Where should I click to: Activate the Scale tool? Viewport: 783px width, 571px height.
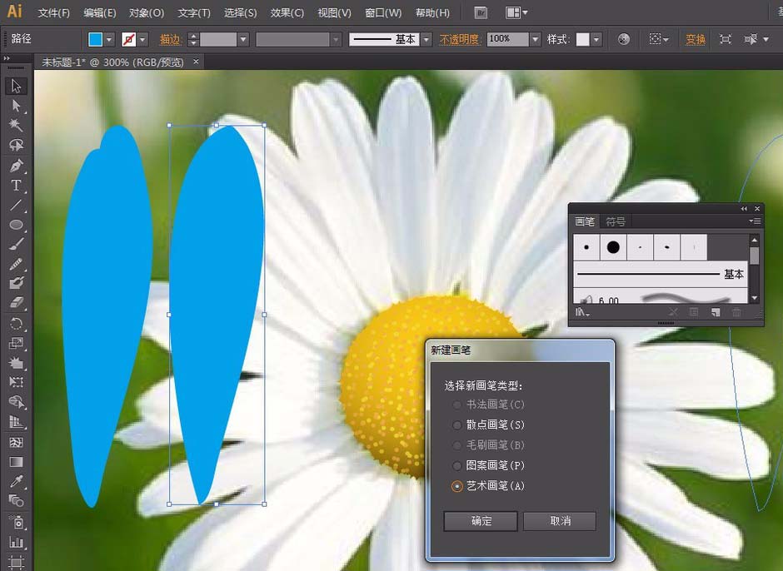[x=16, y=343]
